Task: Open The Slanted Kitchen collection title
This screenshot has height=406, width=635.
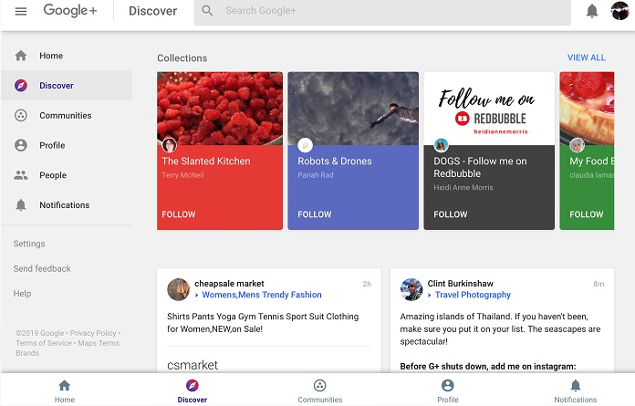Action: [x=206, y=161]
